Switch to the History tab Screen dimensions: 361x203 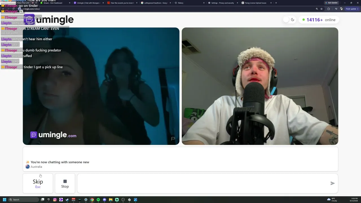(x=189, y=3)
